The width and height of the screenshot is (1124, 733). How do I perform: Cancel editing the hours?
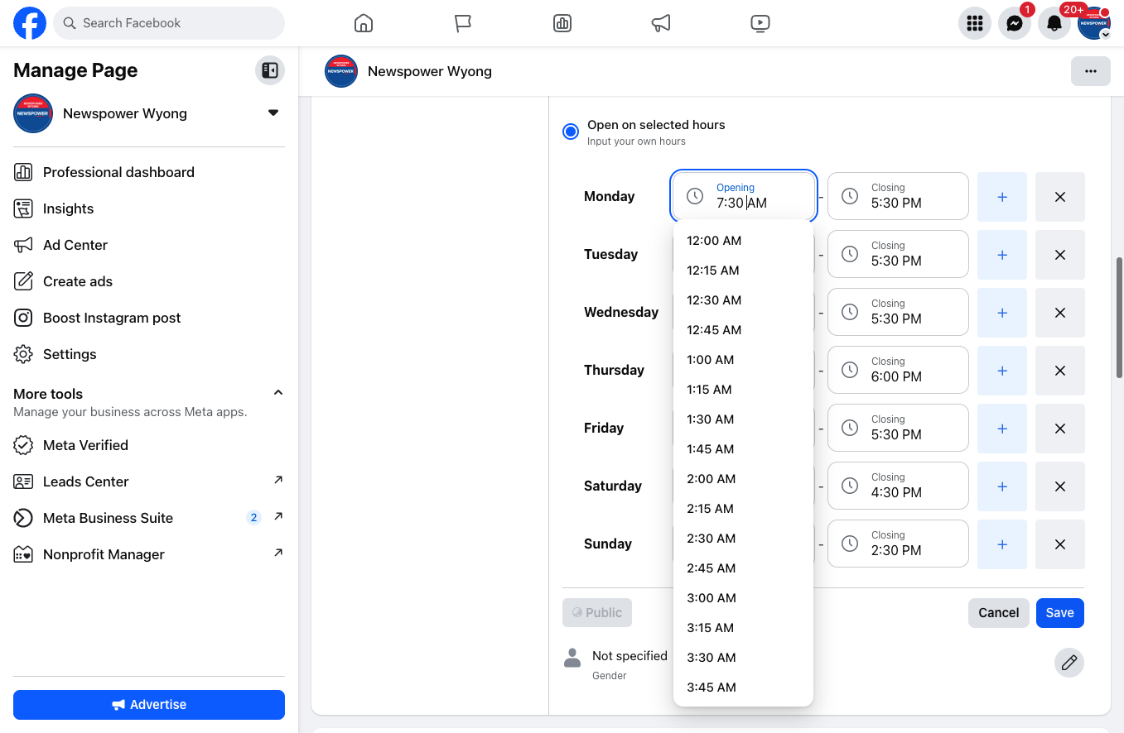pyautogui.click(x=999, y=613)
